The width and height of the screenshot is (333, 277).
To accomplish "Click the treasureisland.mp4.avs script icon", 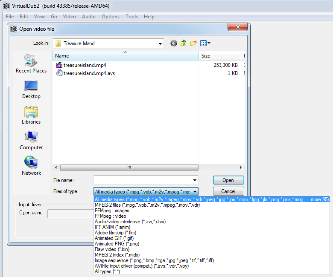I will pos(59,73).
